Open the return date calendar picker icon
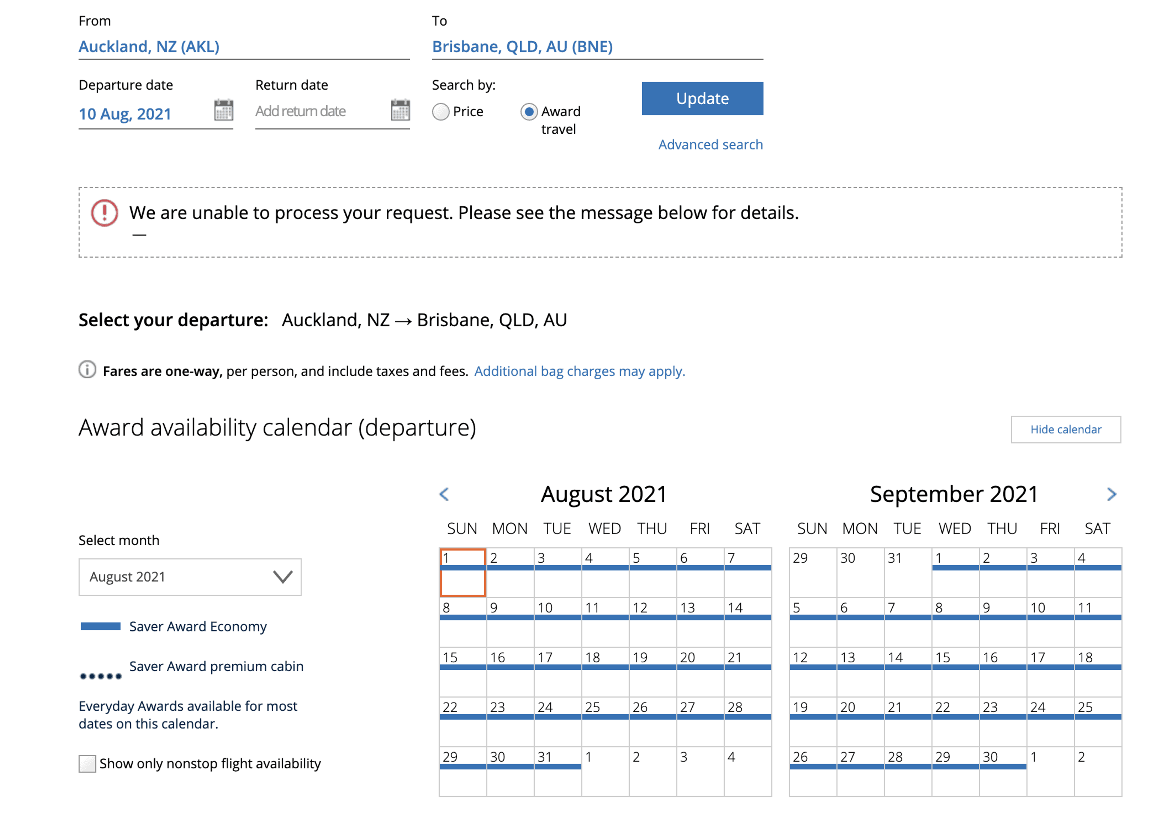Screen dimensions: 1151x819 pos(400,109)
